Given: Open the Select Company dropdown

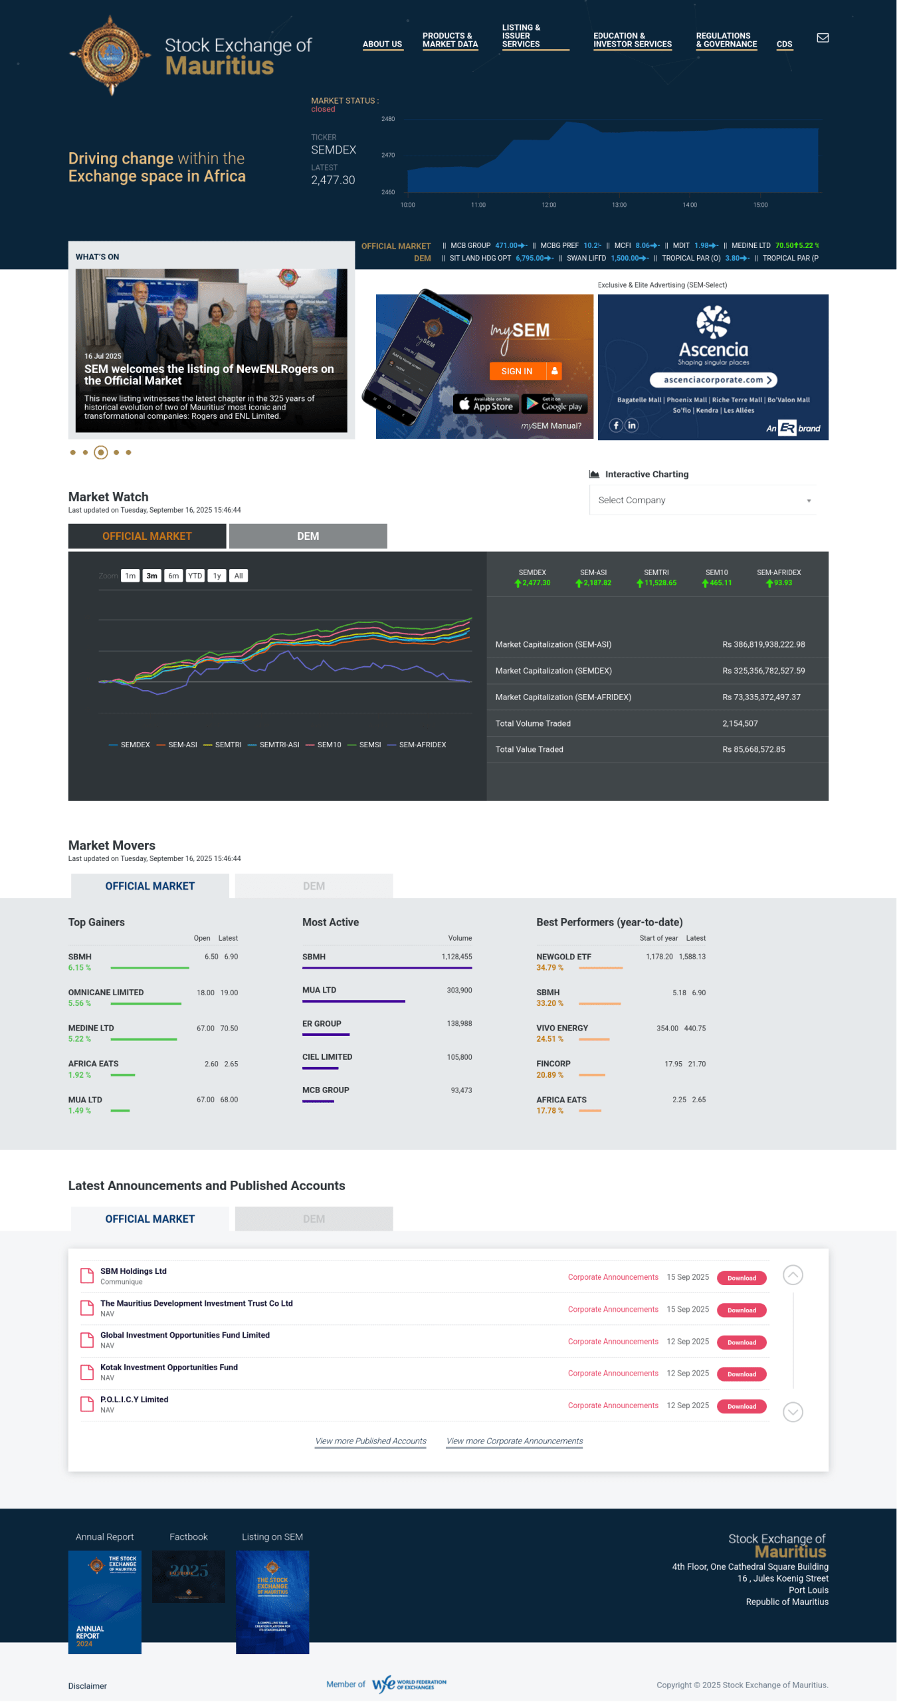Looking at the screenshot, I should [x=702, y=500].
